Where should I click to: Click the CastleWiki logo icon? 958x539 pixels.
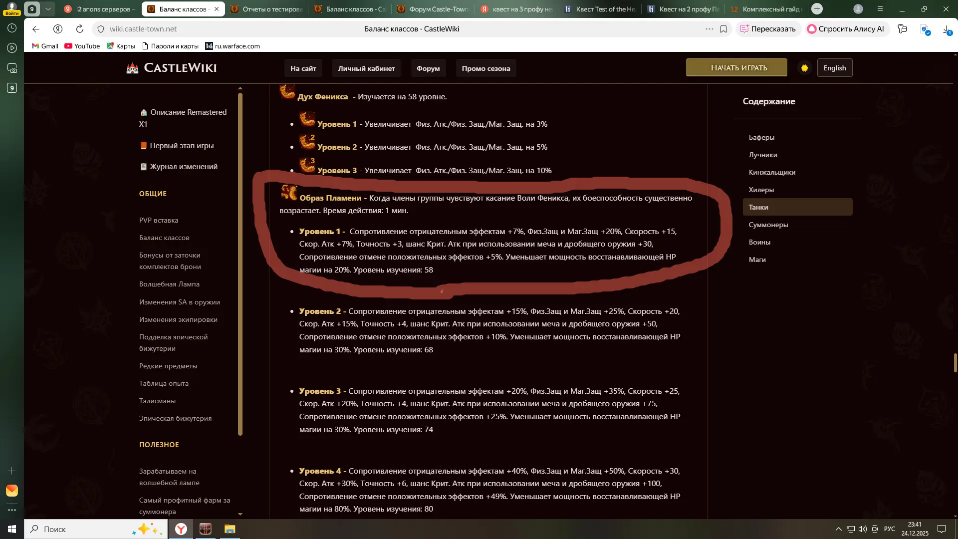coord(132,68)
